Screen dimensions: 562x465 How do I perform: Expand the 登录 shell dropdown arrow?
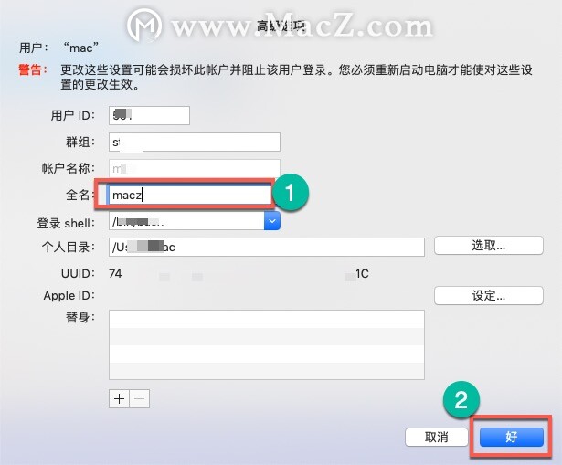(272, 221)
